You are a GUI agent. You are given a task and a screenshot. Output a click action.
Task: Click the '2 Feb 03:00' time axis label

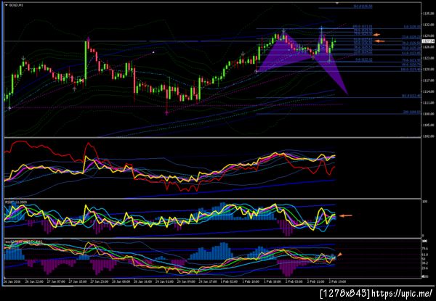[x=294, y=281]
